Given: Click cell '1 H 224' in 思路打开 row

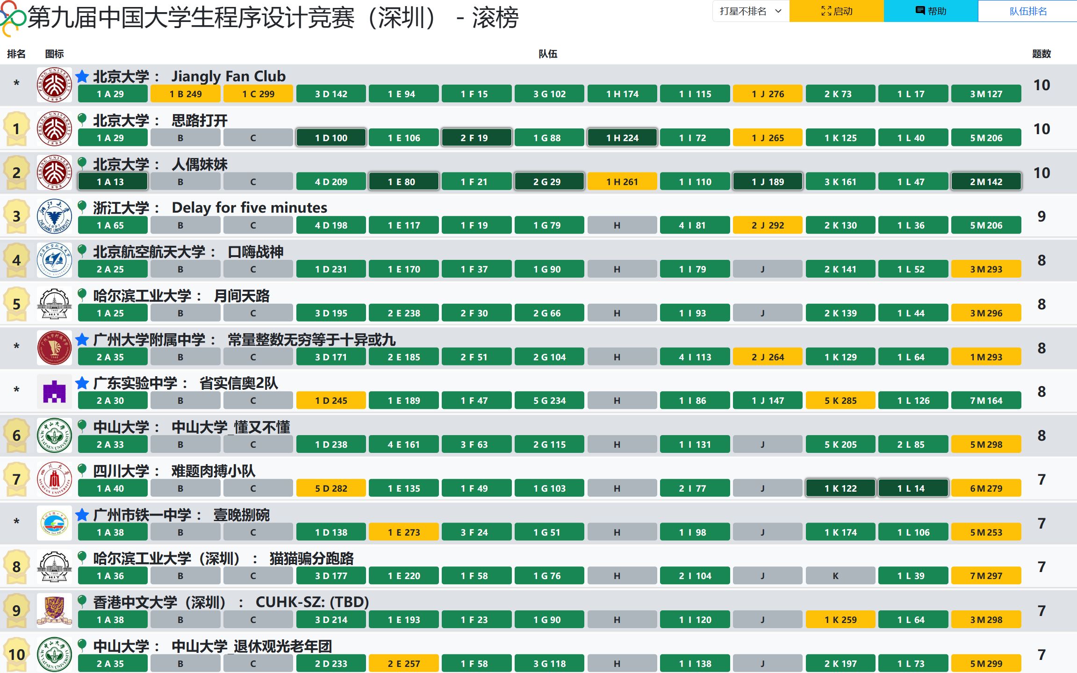Looking at the screenshot, I should click(622, 138).
